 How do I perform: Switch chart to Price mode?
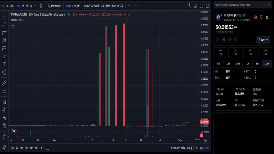68,6
